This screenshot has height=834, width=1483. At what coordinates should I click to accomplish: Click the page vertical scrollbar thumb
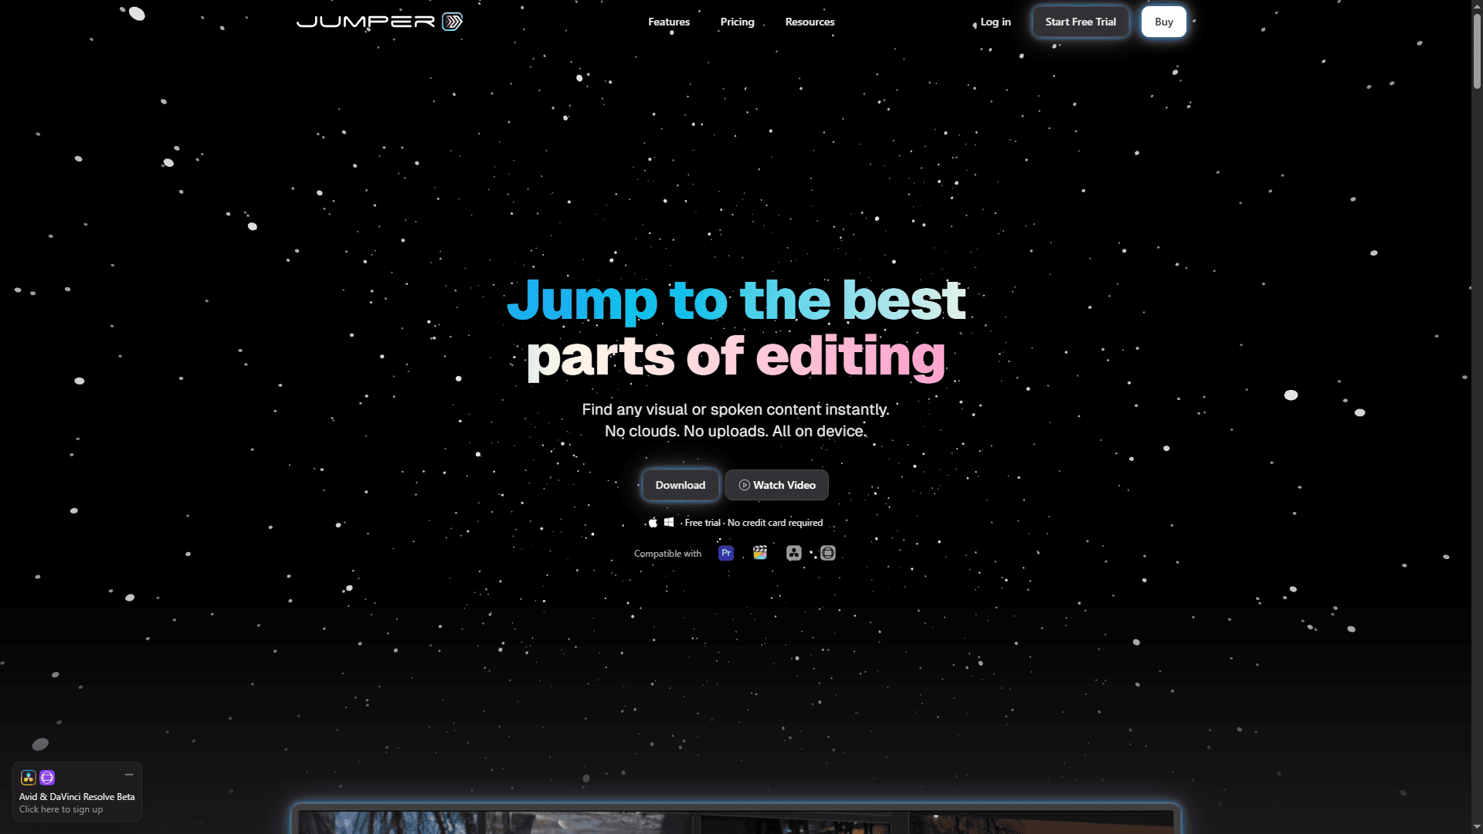tap(1477, 50)
